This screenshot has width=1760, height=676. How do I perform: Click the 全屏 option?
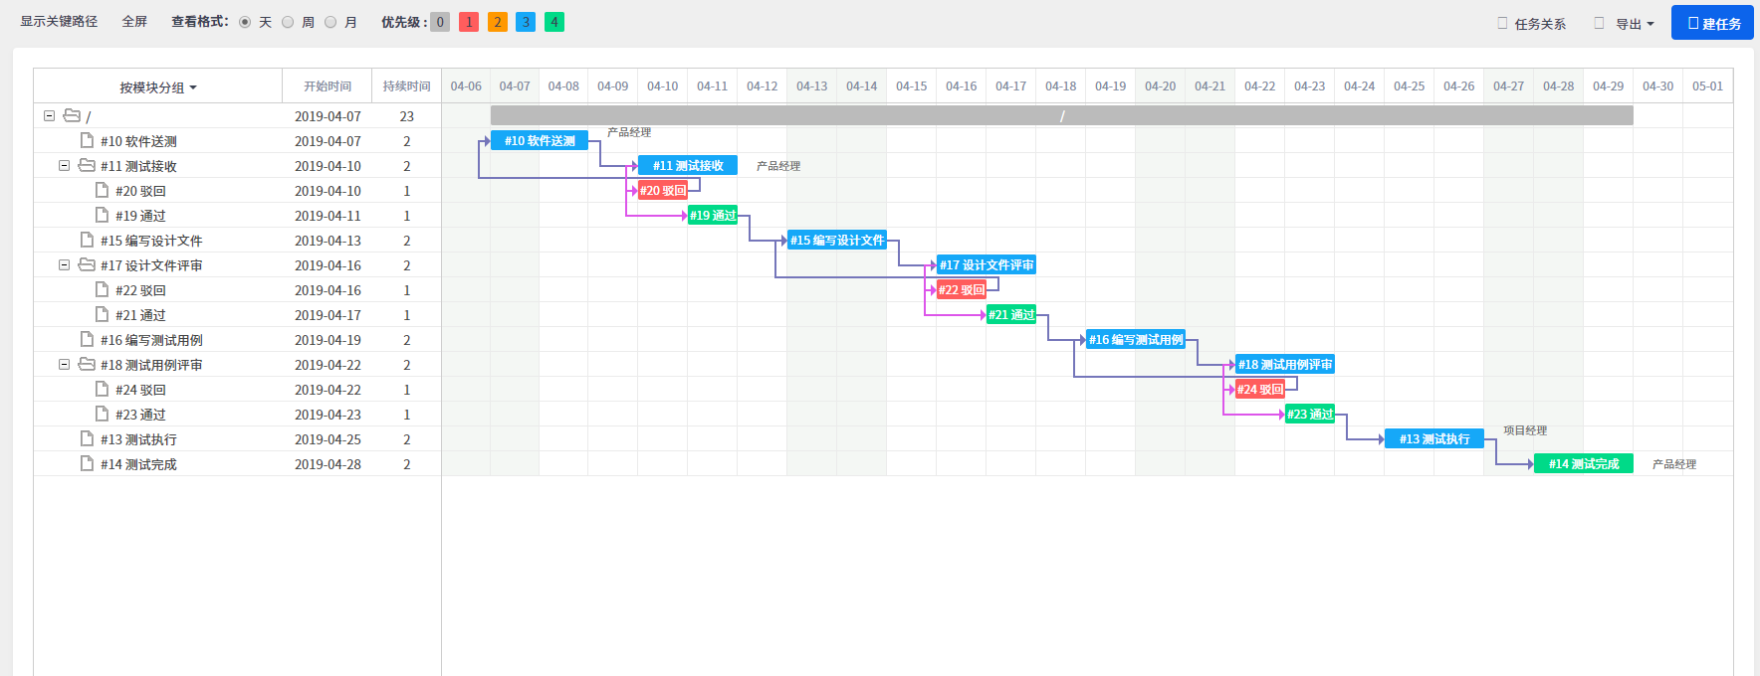tap(134, 21)
